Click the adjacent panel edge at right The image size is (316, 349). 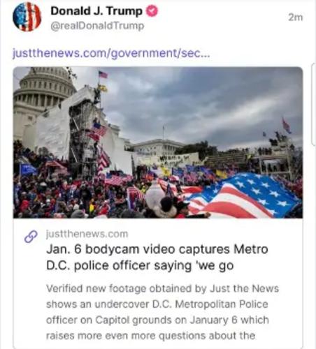pyautogui.click(x=314, y=105)
